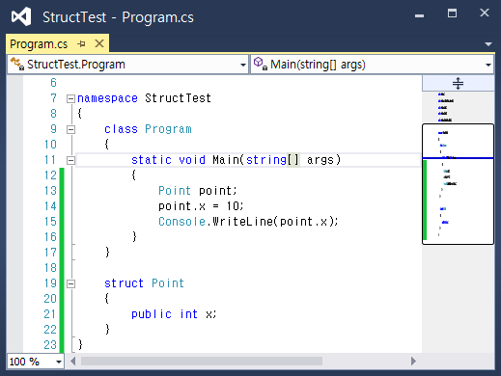Pin the Program.cs tab
This screenshot has height=376, width=501.
82,43
